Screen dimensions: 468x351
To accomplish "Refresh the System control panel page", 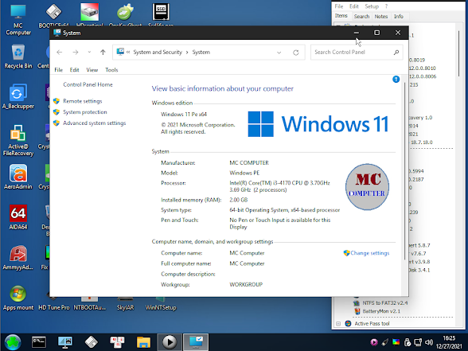I will coord(296,53).
